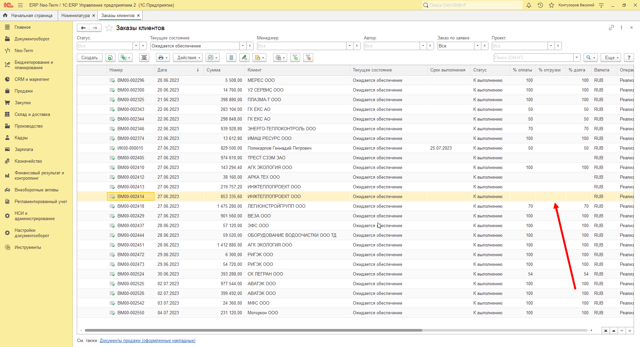Open the notifications bell icon
The height and width of the screenshot is (347, 640).
tap(529, 5)
